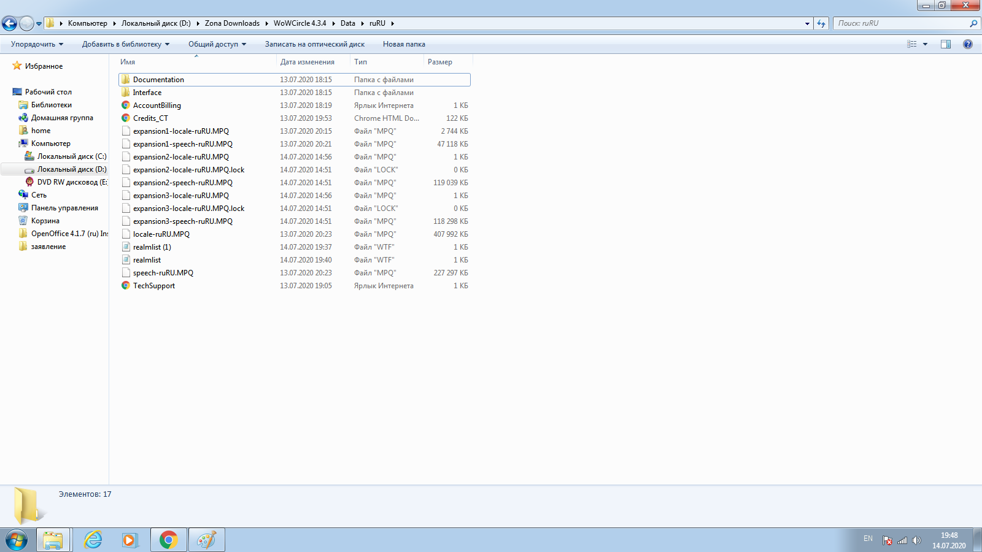Click the Новая папка button
This screenshot has width=982, height=552.
click(x=404, y=44)
